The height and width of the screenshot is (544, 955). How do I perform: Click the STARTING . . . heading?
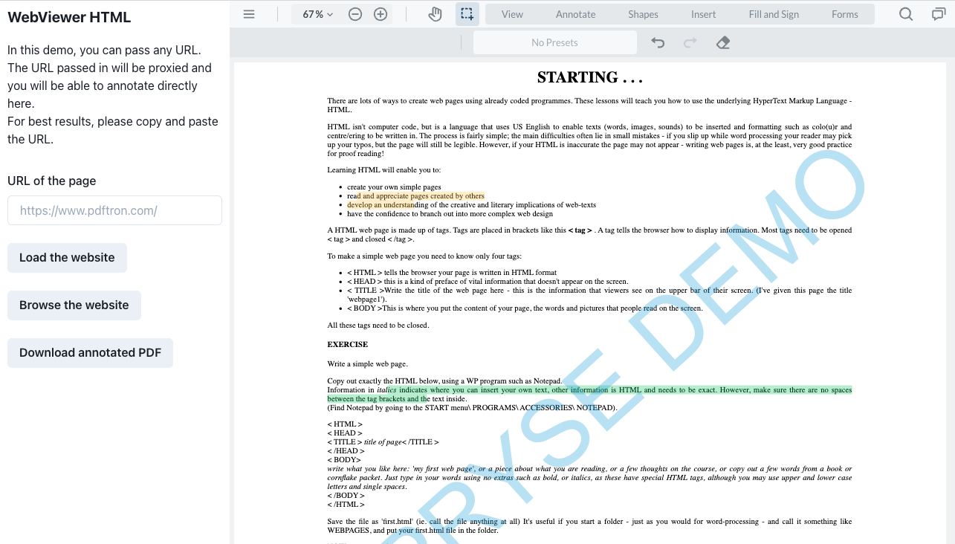point(590,77)
